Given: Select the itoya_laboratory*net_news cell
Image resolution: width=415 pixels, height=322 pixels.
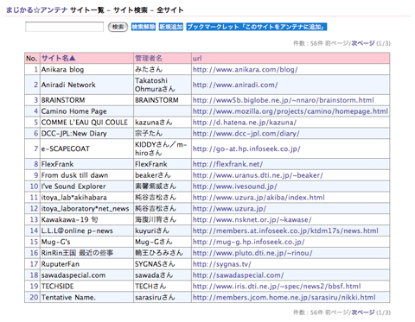Looking at the screenshot, I should 86,209.
